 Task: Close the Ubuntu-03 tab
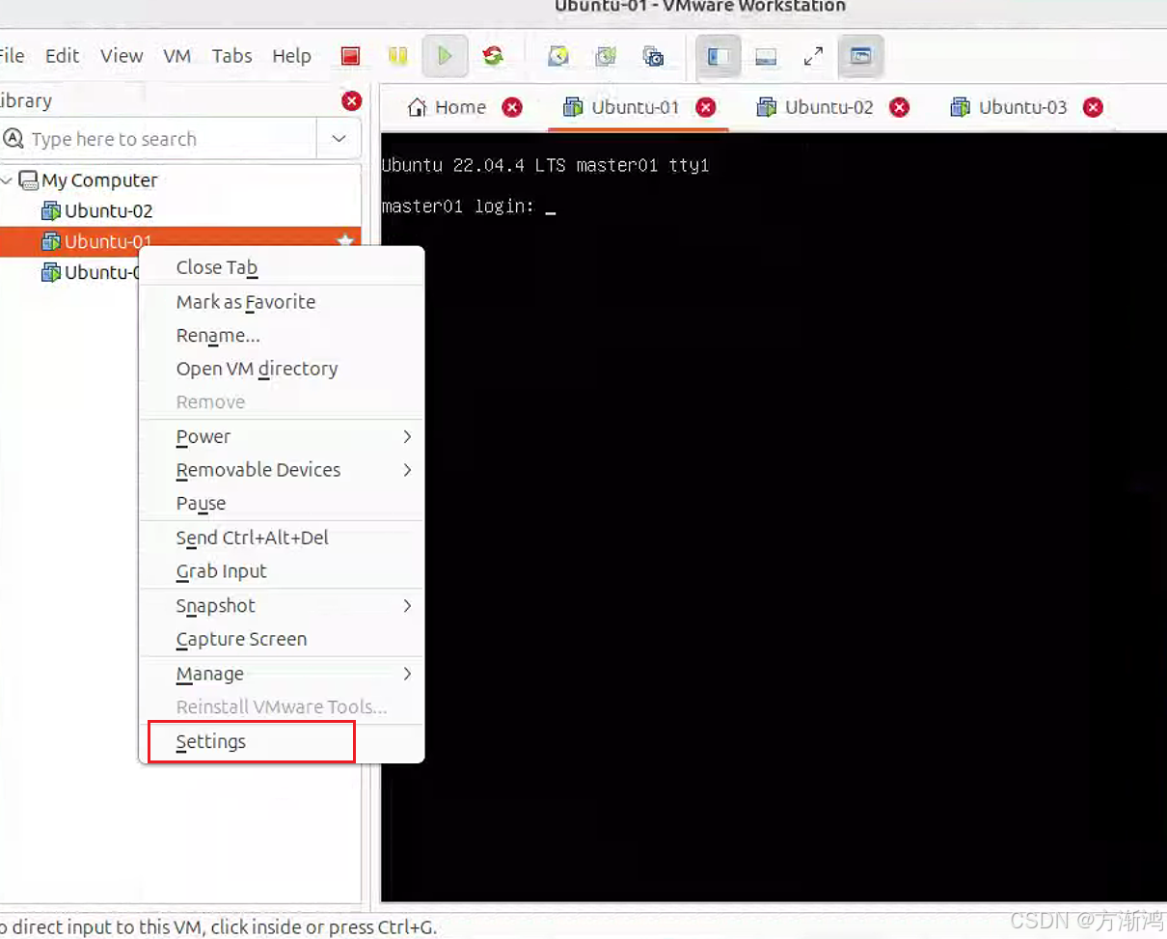point(1093,107)
